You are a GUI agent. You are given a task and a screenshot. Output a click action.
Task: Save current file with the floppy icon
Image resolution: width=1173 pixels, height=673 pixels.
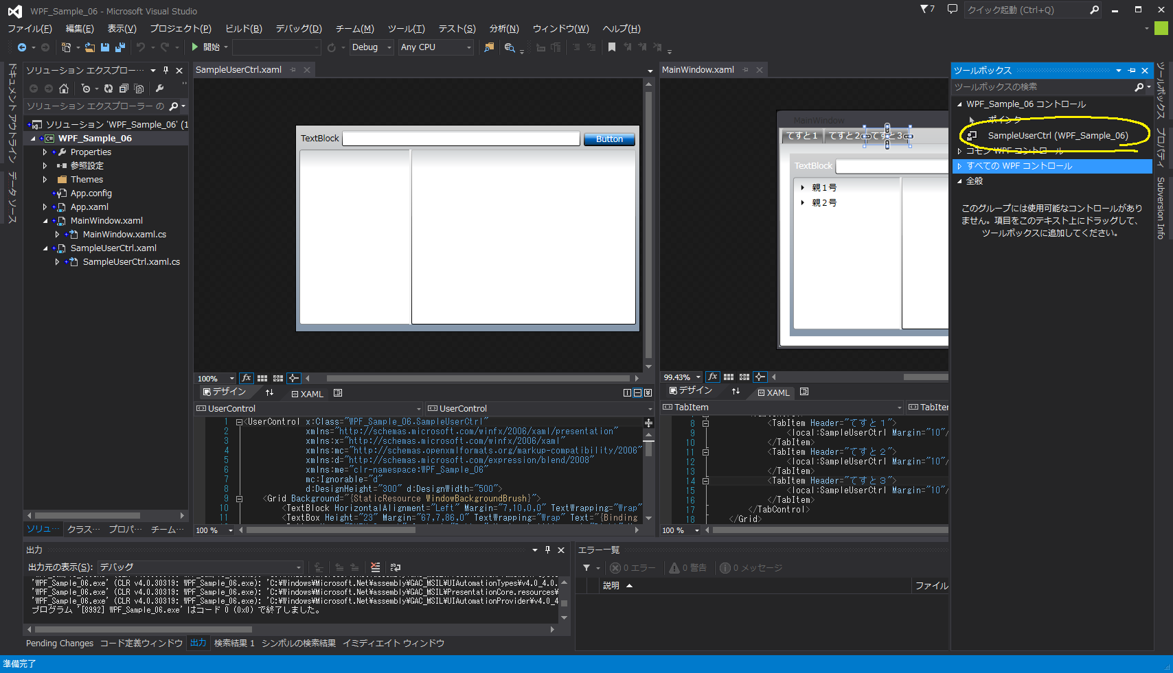click(x=105, y=47)
